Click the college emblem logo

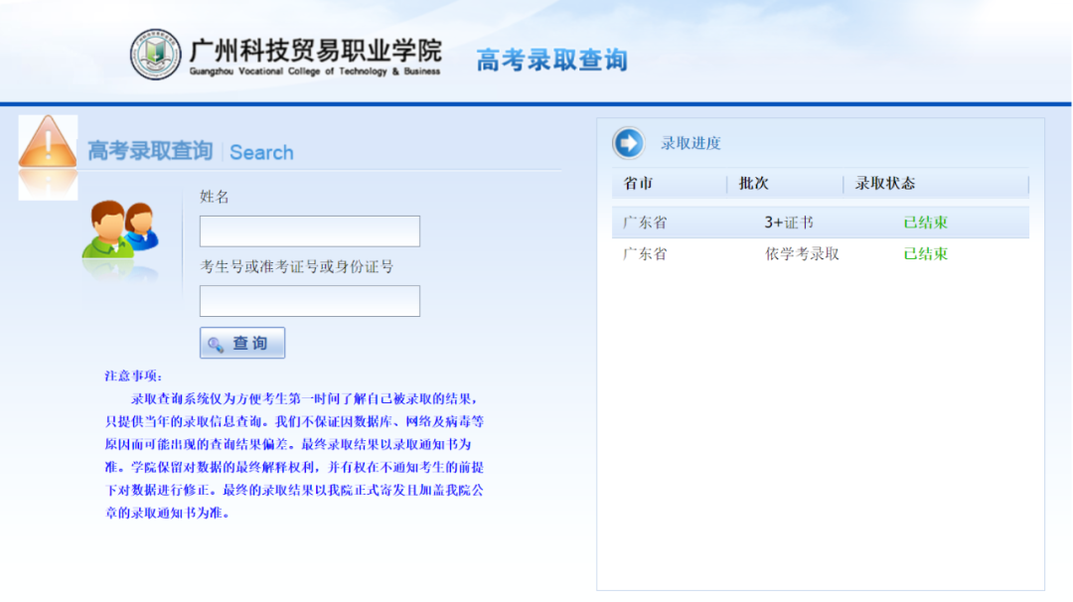(159, 52)
